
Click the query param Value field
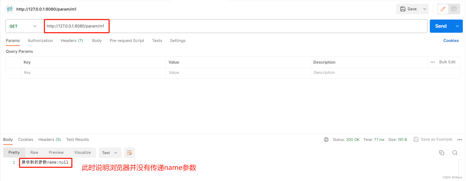tap(238, 73)
